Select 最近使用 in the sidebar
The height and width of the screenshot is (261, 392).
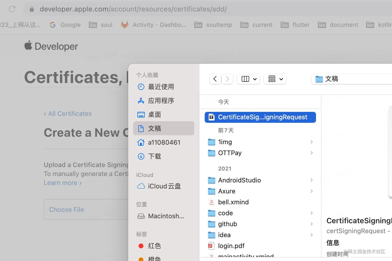(x=164, y=87)
